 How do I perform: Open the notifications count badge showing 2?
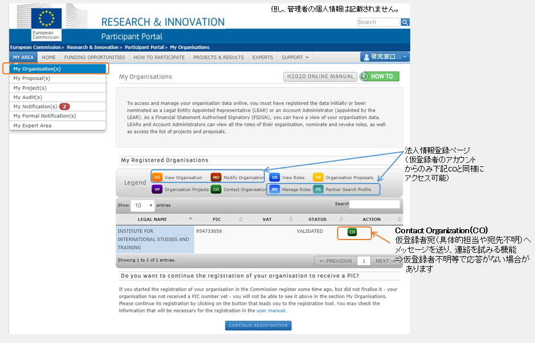point(65,107)
